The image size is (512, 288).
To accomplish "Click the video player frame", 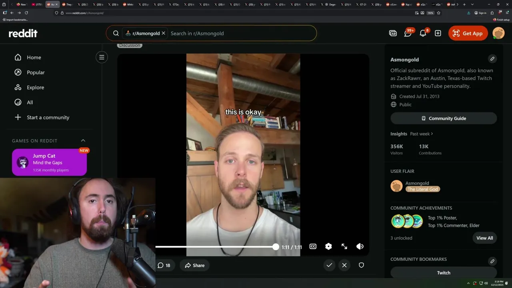I will click(243, 155).
